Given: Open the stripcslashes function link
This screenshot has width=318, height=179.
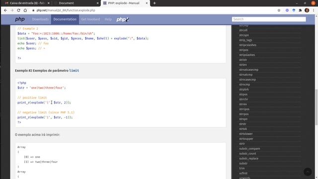Looking at the screenshot, I should click(247, 45).
